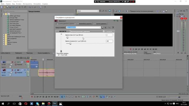Image resolution: width=189 pixels, height=106 pixels.
Task: Open the Вставка menu
Action: click(19, 4)
